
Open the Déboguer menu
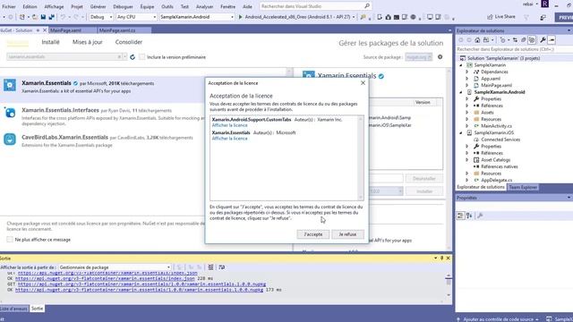pyautogui.click(x=123, y=6)
